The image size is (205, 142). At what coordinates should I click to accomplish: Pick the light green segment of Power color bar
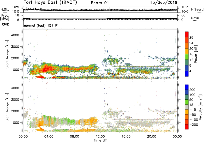click(187, 57)
